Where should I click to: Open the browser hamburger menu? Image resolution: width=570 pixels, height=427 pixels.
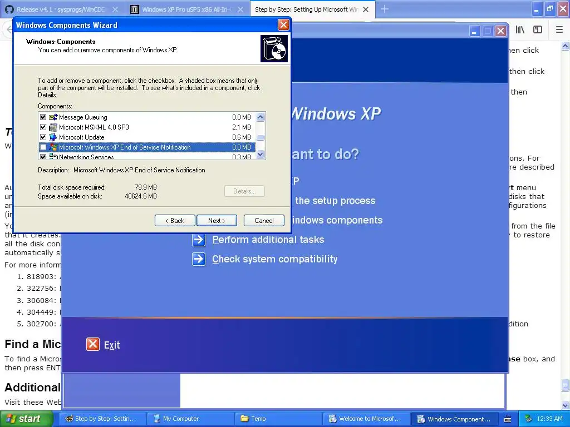tap(559, 30)
